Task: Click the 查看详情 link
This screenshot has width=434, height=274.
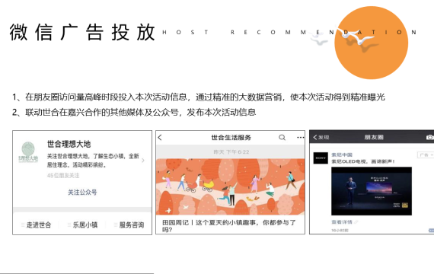Action: click(x=342, y=222)
